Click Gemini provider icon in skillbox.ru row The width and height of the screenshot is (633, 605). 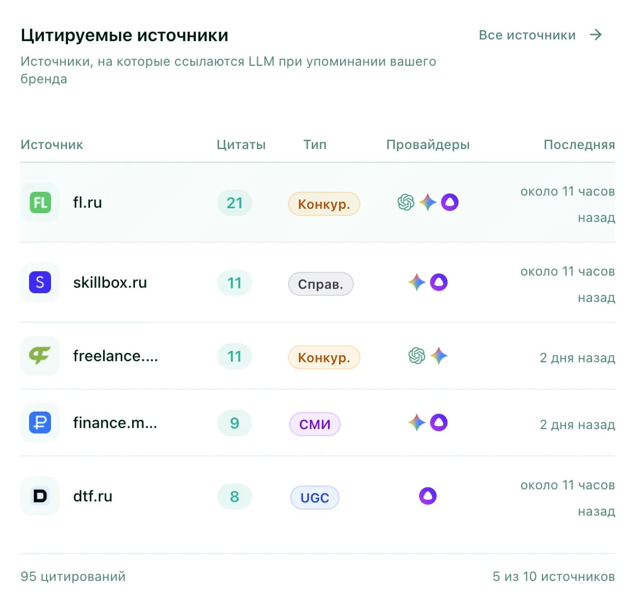[417, 283]
